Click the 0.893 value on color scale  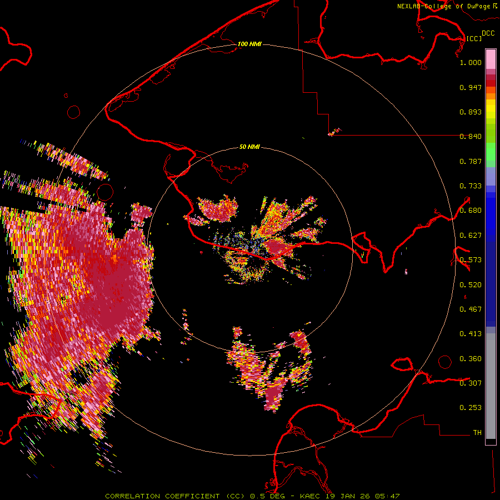click(x=471, y=112)
